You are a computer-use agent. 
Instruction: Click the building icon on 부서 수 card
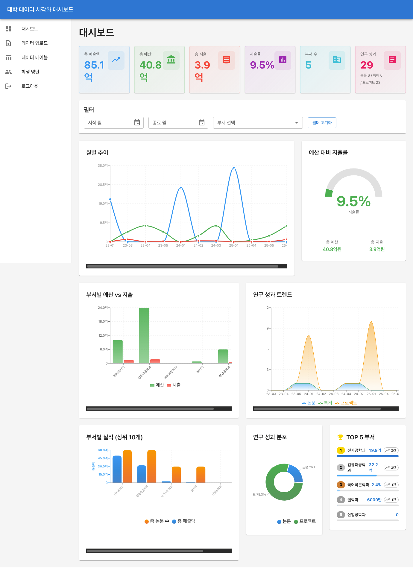[x=337, y=60]
